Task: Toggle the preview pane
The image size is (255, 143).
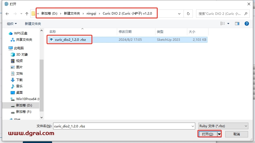Action: click(x=237, y=24)
